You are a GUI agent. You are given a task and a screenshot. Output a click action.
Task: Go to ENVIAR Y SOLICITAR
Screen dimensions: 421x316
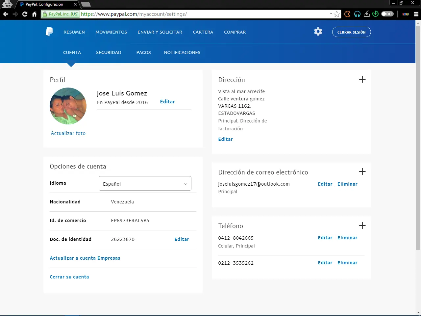coord(160,32)
